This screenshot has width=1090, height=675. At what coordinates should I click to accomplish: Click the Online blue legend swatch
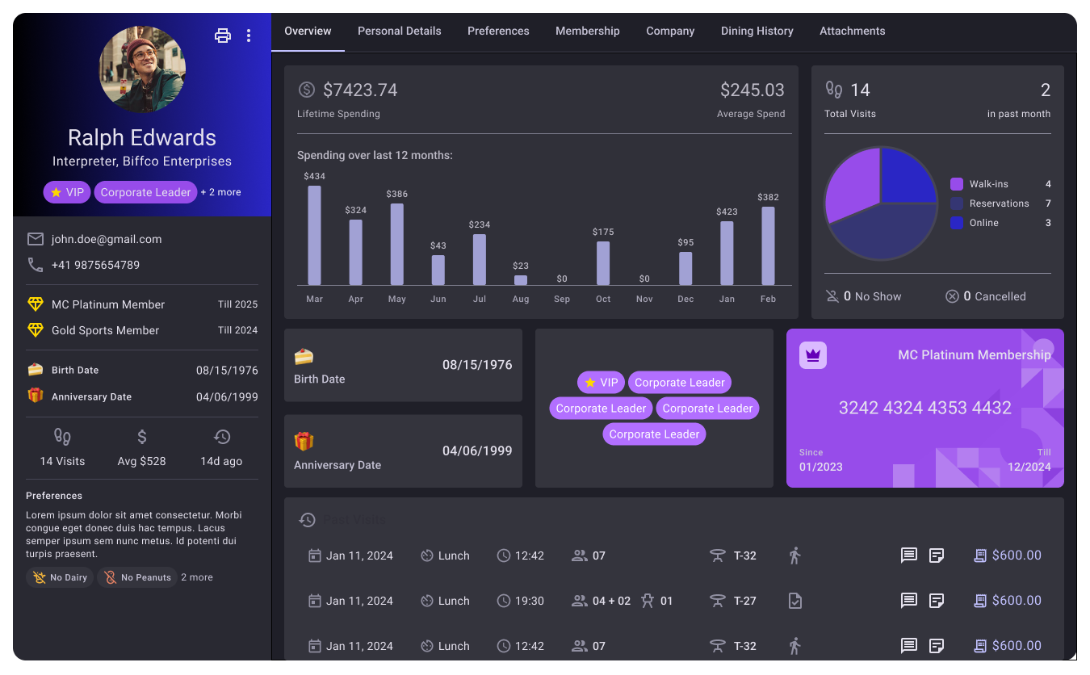pyautogui.click(x=957, y=223)
